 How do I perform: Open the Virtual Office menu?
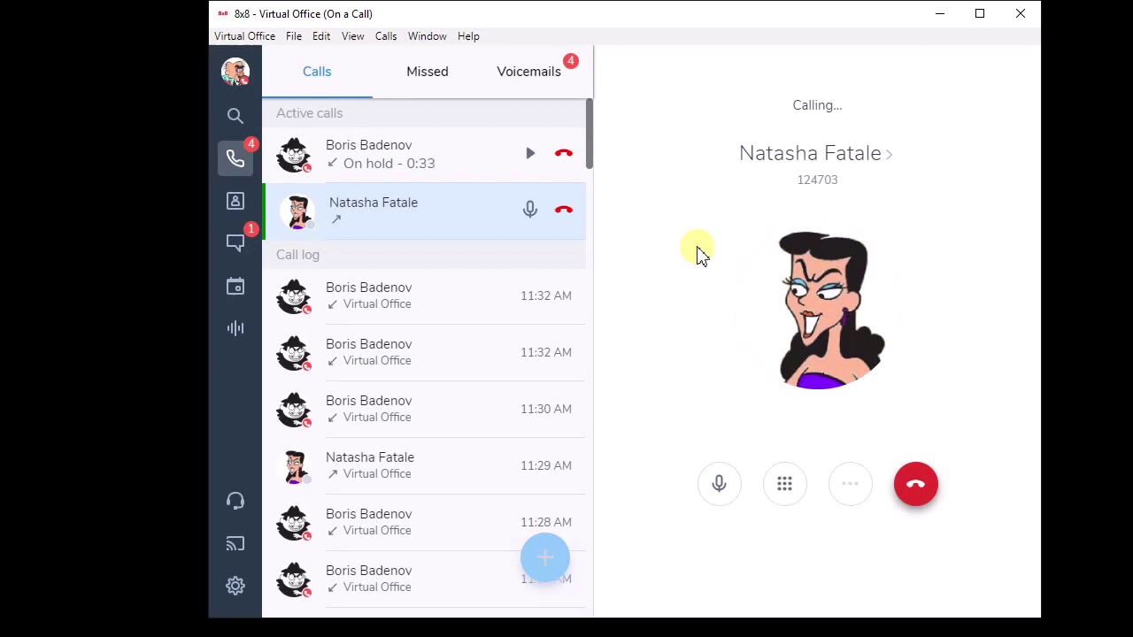tap(244, 36)
